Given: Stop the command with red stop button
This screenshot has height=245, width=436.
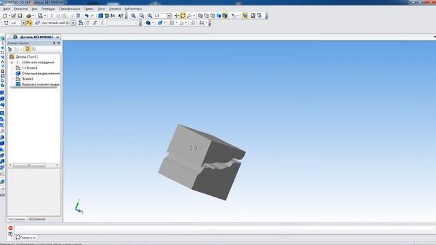Looking at the screenshot, I should [11, 228].
